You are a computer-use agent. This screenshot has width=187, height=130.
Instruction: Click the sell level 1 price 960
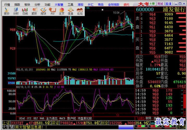[152, 31]
